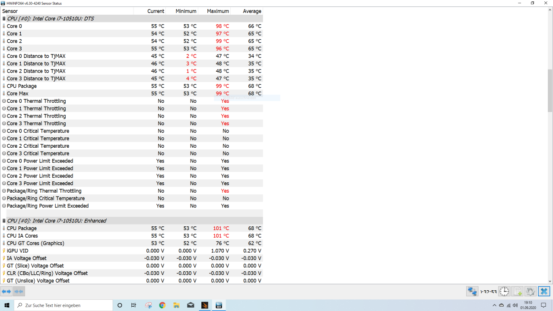The image size is (553, 311).
Task: Select Core 2 Power Limit Exceeded row
Action: click(x=131, y=176)
